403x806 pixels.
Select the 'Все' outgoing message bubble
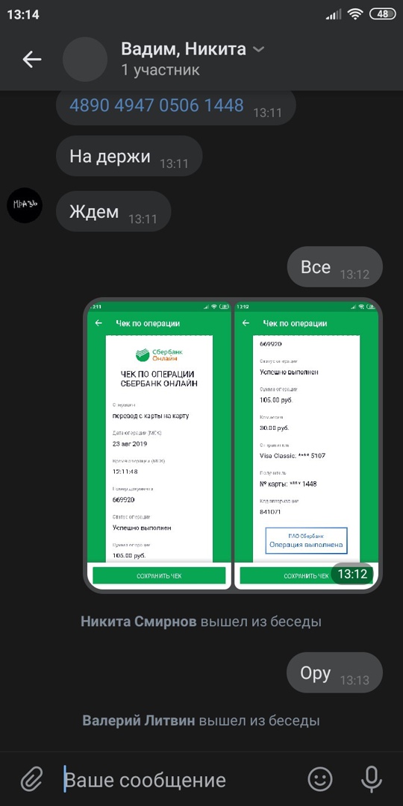pyautogui.click(x=334, y=266)
